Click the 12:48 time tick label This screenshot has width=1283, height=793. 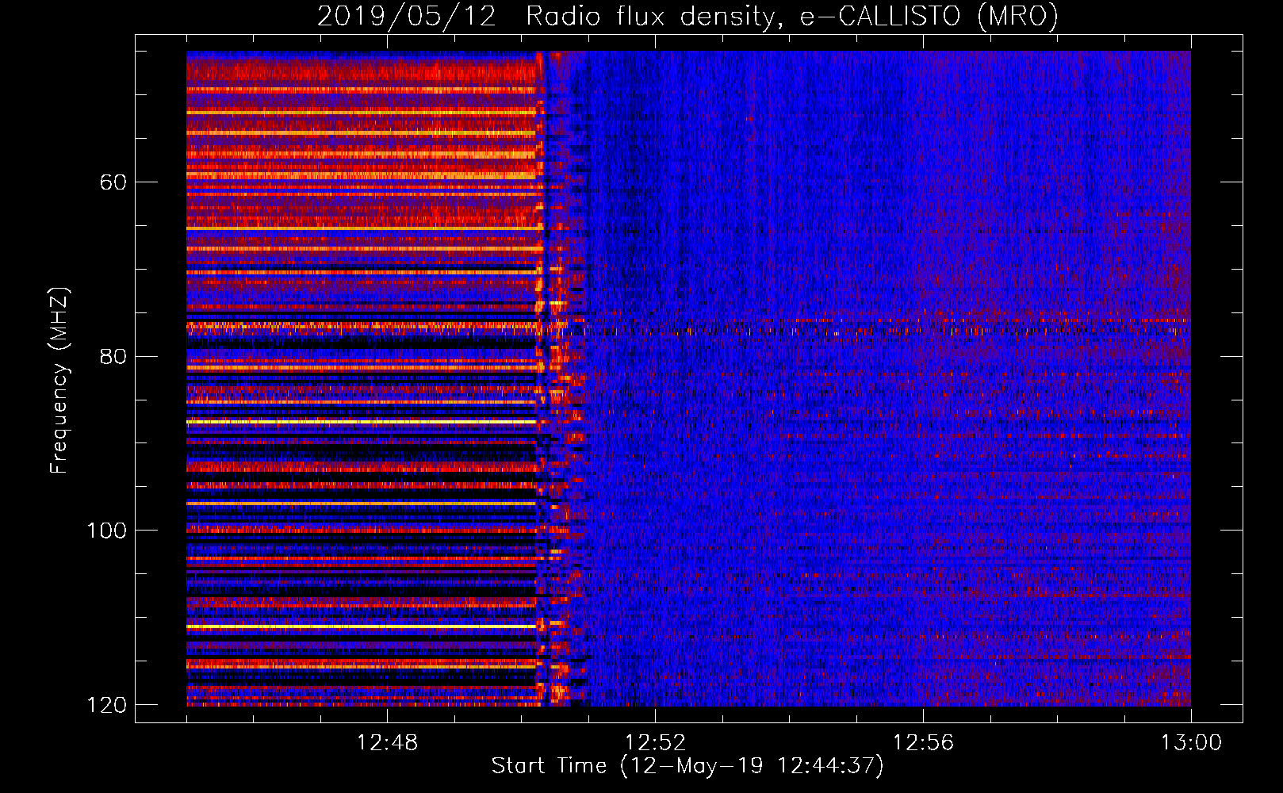click(x=387, y=743)
